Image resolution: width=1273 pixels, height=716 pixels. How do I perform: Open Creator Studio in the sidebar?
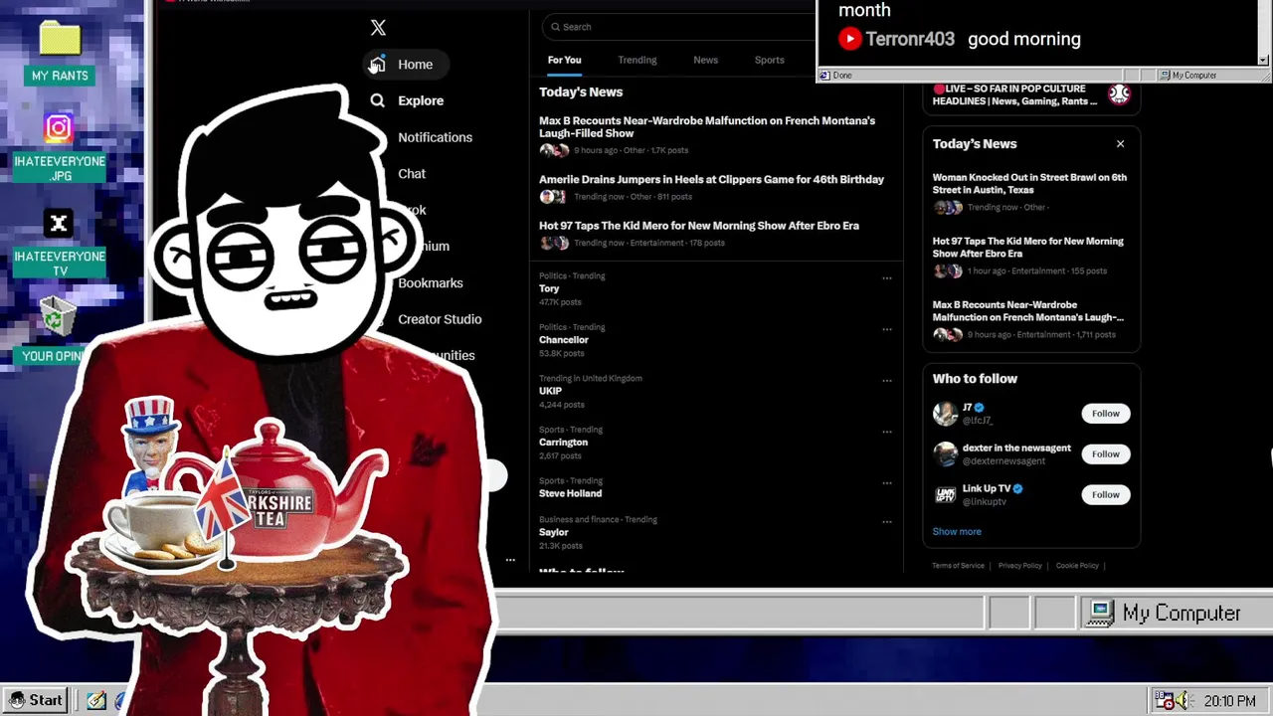440,319
